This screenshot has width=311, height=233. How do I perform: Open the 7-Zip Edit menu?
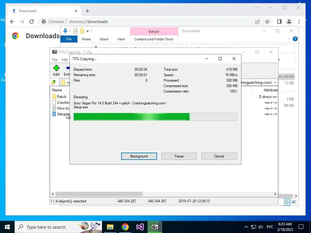[x=64, y=60]
